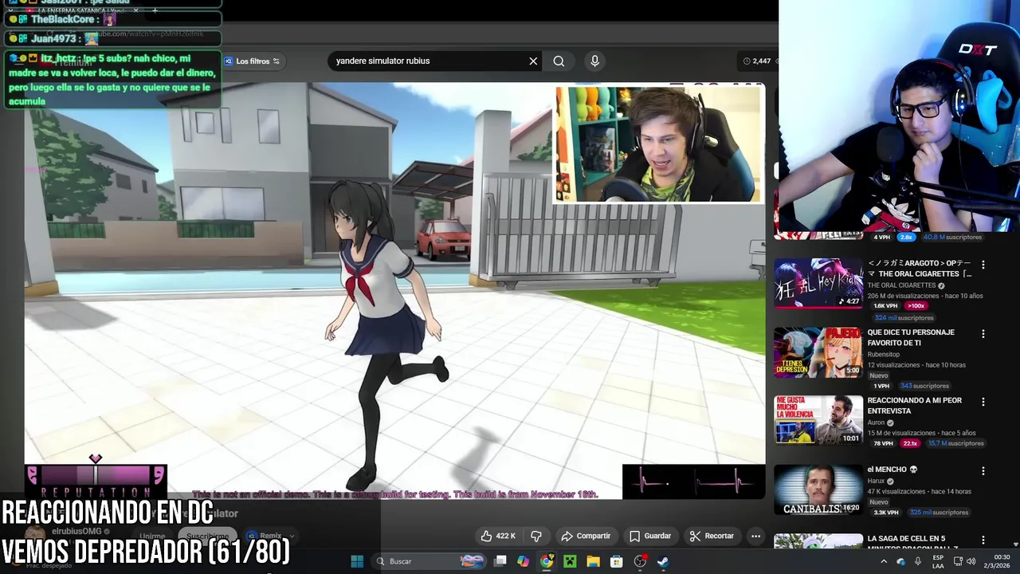Click the '2,447' counter at top right
1020x574 pixels.
(x=757, y=61)
